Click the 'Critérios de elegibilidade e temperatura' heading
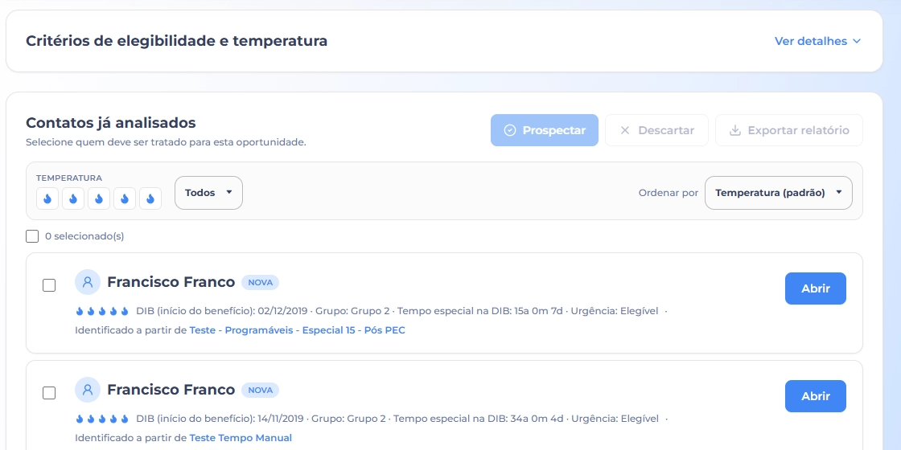 176,41
